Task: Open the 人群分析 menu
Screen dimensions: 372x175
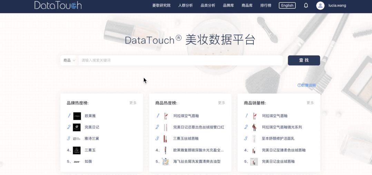Action: (186, 6)
